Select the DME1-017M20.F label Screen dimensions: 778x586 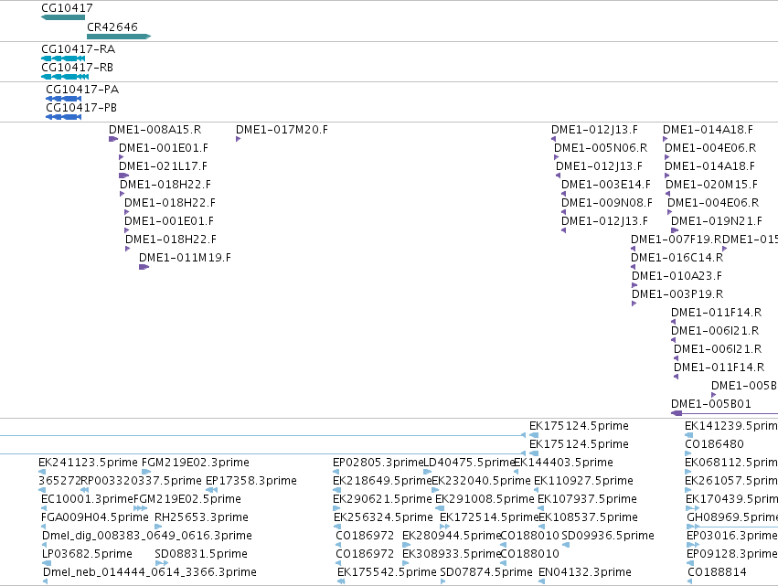point(282,130)
